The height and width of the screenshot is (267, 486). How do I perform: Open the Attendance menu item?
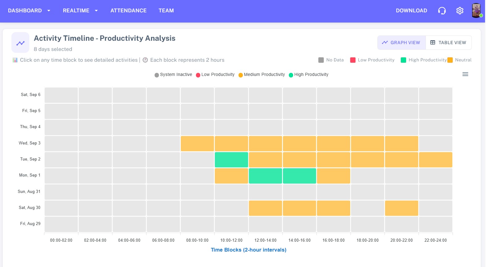(128, 10)
